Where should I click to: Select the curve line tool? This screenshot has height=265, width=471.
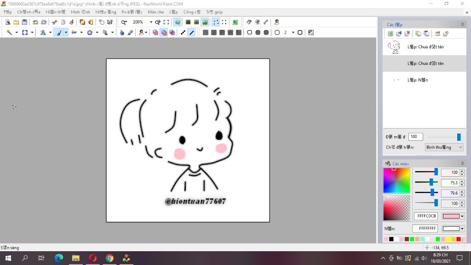tap(74, 33)
